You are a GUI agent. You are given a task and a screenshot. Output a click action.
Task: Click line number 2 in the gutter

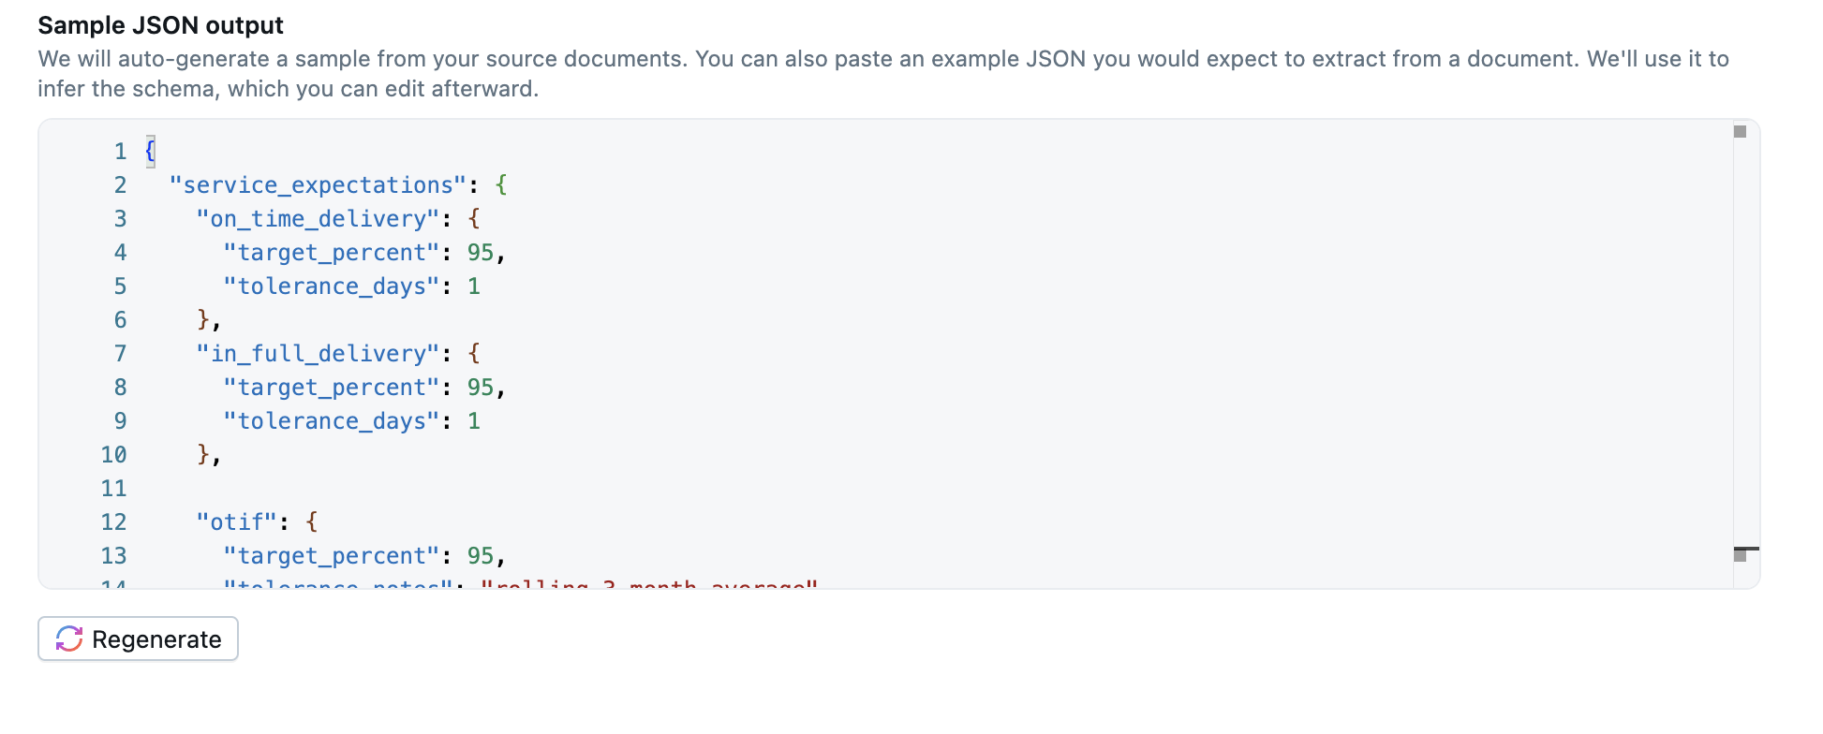coord(120,185)
